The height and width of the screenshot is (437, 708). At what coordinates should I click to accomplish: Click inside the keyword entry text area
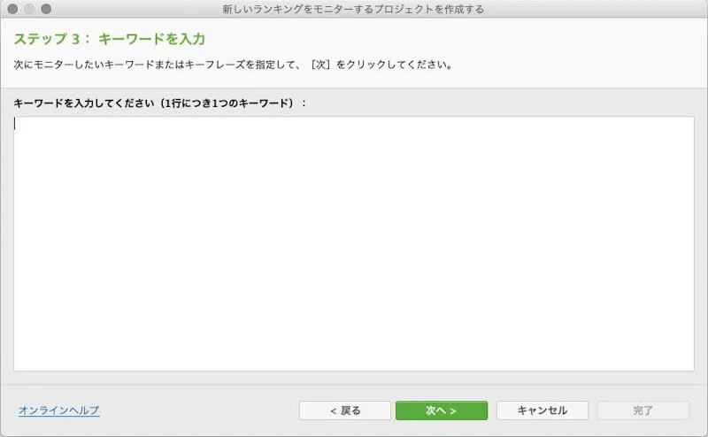[353, 244]
